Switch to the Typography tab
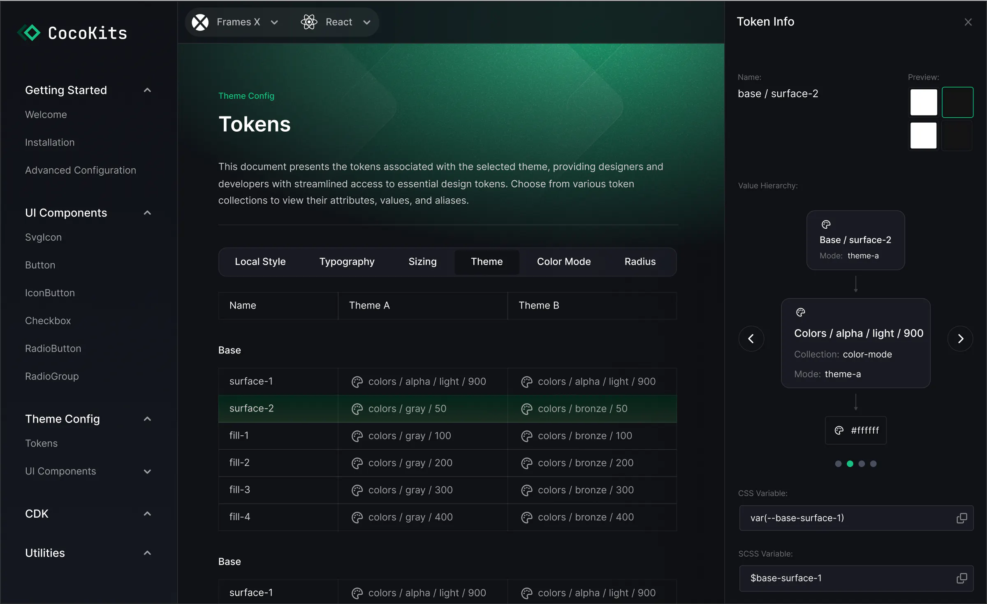This screenshot has height=604, width=987. tap(347, 262)
